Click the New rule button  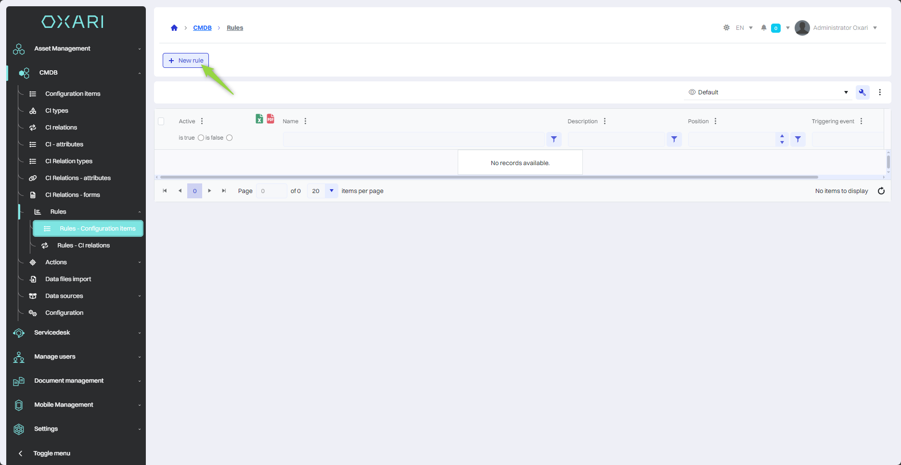(186, 61)
